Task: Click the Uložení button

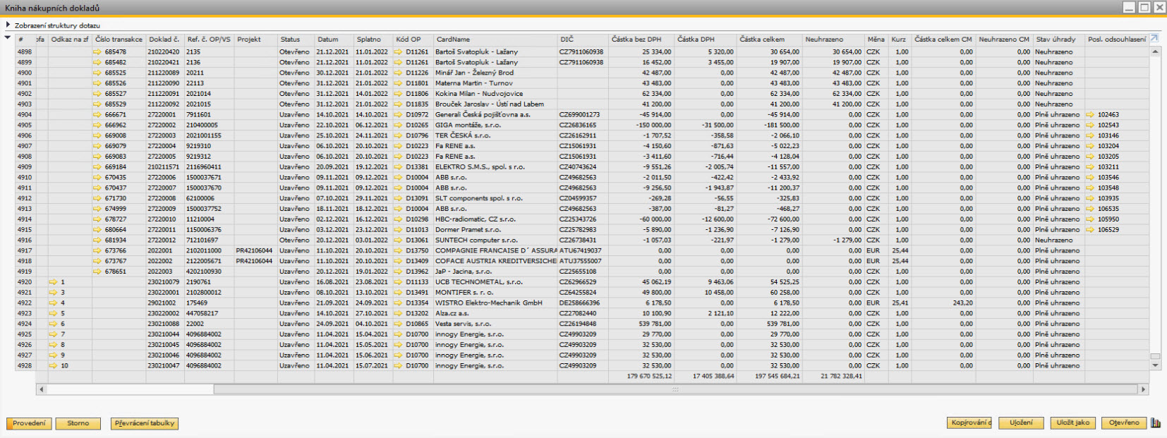Action: 1021,423
